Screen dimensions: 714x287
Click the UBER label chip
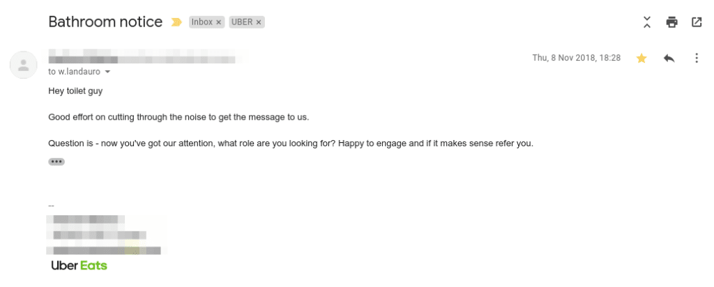[x=242, y=22]
